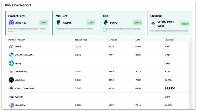Screen dimensions: 197x111
Task: Click the 20.14% badge on Cart card
Action: click(x=137, y=22)
